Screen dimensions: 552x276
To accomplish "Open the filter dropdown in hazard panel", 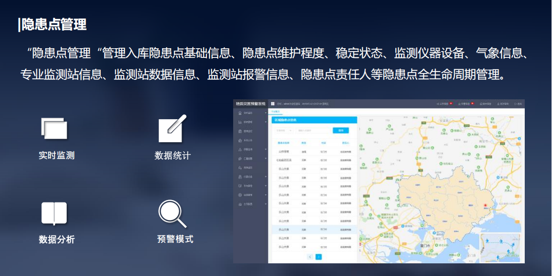I will click(x=284, y=130).
